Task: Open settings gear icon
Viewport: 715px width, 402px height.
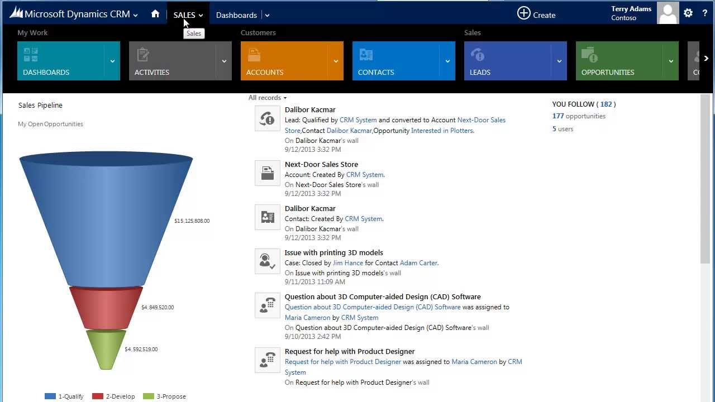Action: click(x=688, y=13)
